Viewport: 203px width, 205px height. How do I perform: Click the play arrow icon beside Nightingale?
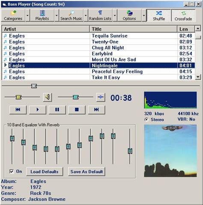point(6,65)
